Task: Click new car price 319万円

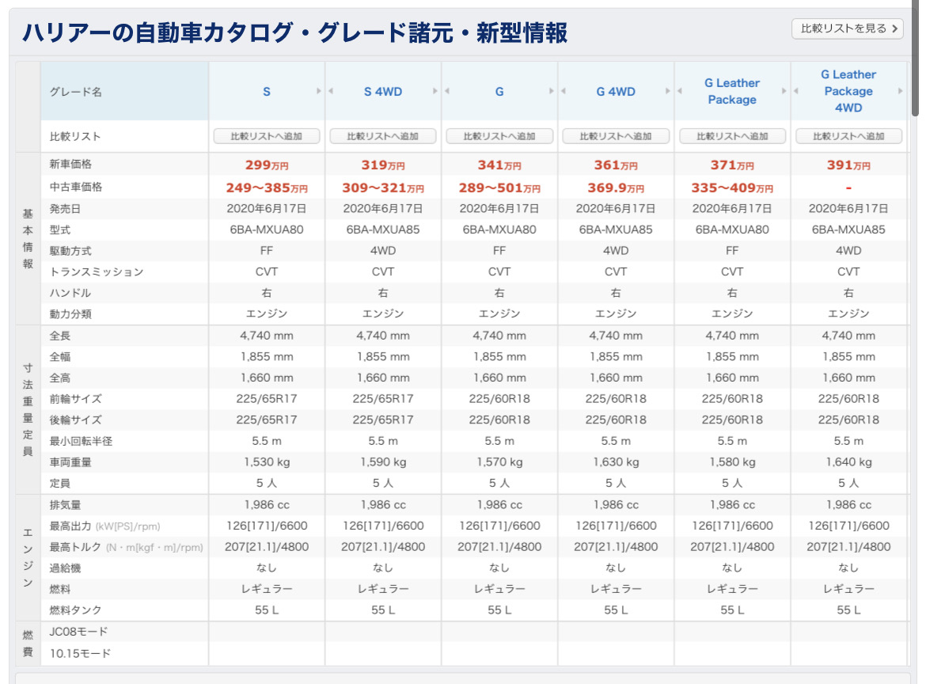Action: [383, 165]
